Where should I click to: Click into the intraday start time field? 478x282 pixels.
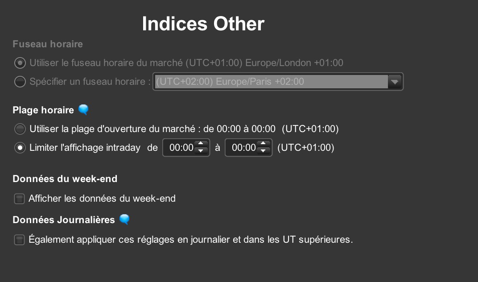180,148
